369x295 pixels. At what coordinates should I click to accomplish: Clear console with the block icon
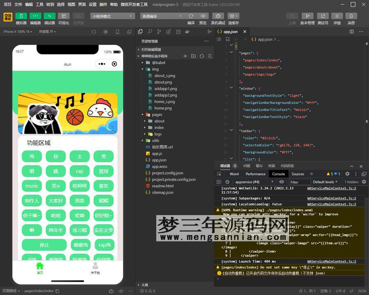[x=227, y=182]
